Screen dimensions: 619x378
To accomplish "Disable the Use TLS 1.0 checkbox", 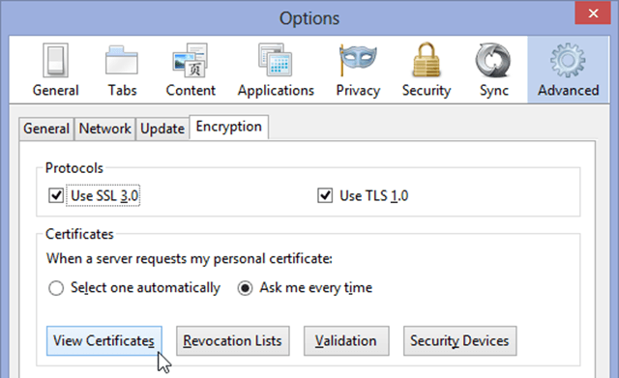I will point(325,195).
